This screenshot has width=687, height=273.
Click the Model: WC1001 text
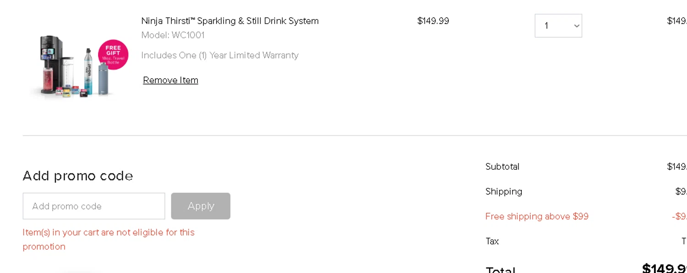click(x=173, y=35)
